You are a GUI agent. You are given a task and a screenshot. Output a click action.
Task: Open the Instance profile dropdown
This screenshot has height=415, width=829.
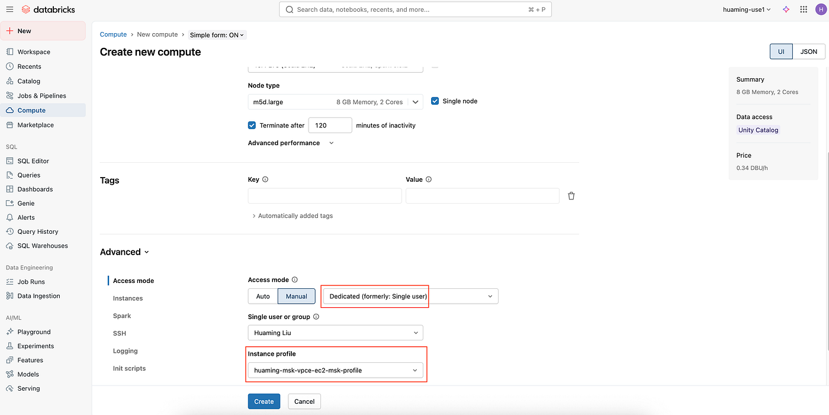(x=335, y=371)
